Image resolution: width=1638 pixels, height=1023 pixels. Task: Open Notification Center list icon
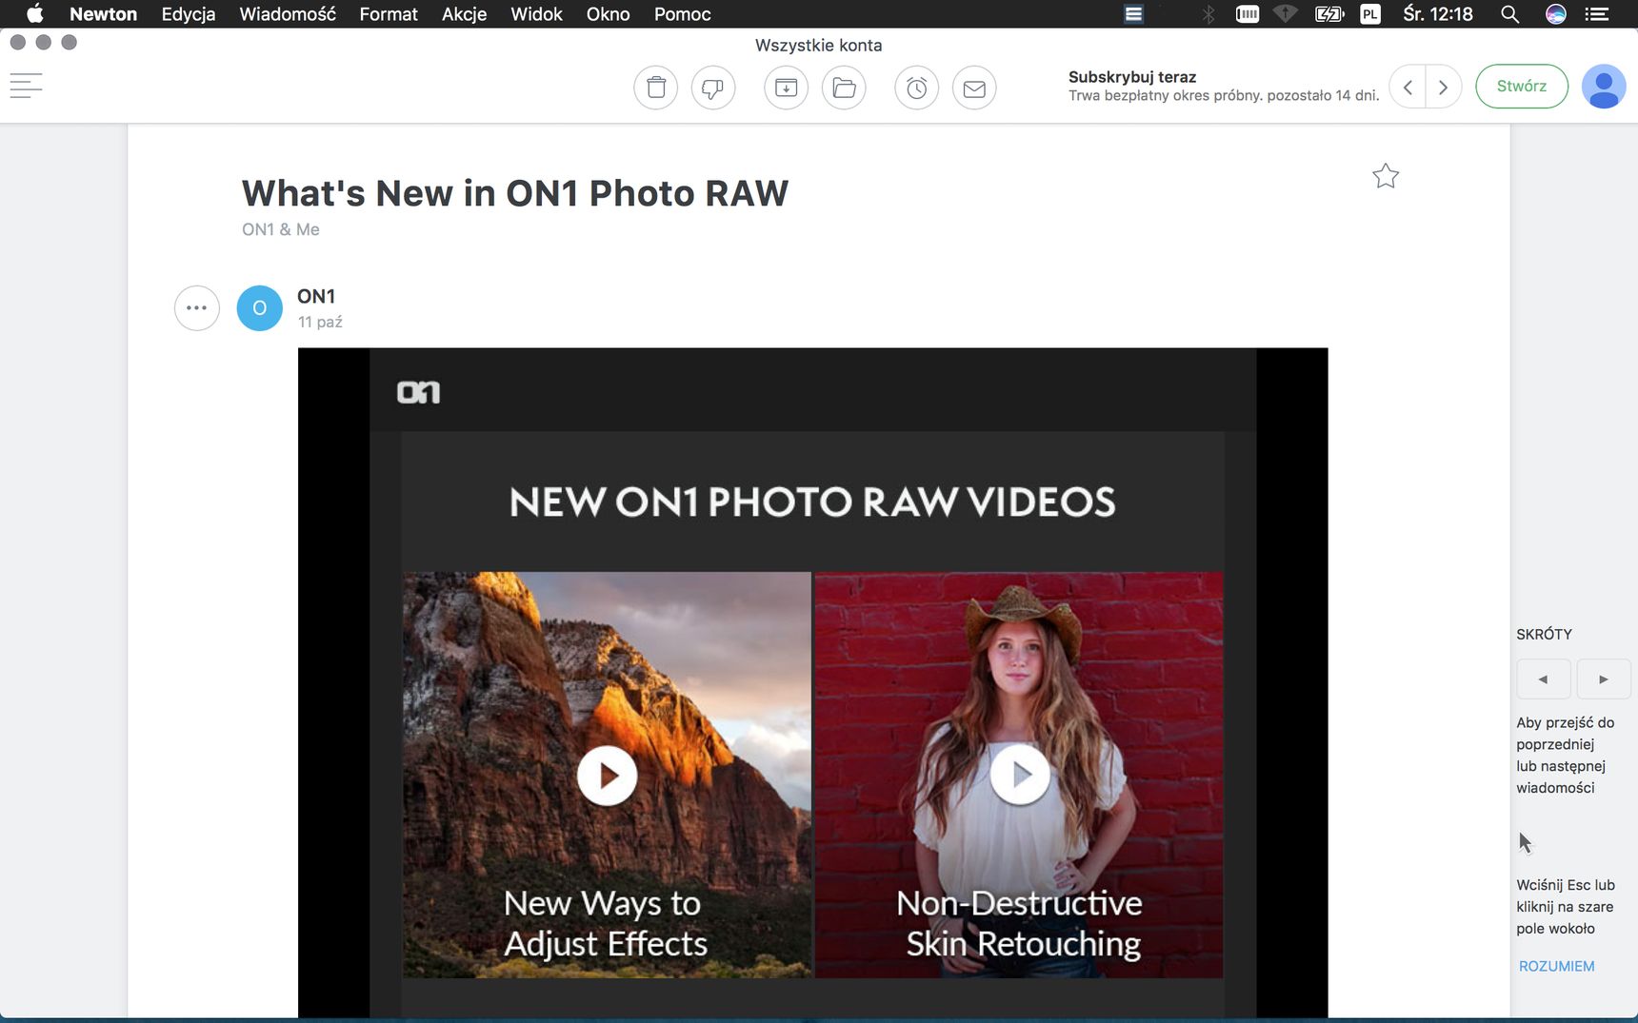pyautogui.click(x=1597, y=14)
